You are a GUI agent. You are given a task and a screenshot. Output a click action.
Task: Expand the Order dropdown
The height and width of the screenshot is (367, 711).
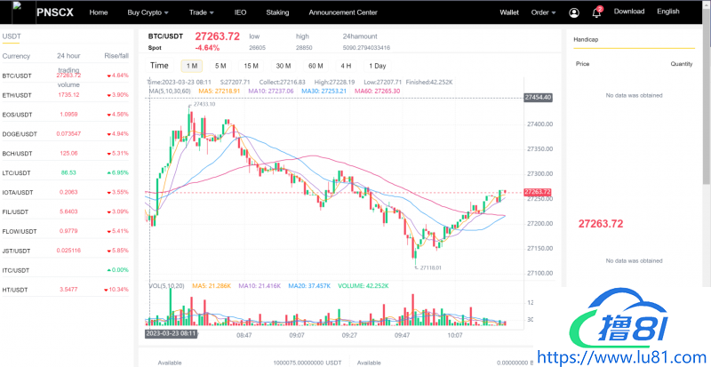(542, 12)
